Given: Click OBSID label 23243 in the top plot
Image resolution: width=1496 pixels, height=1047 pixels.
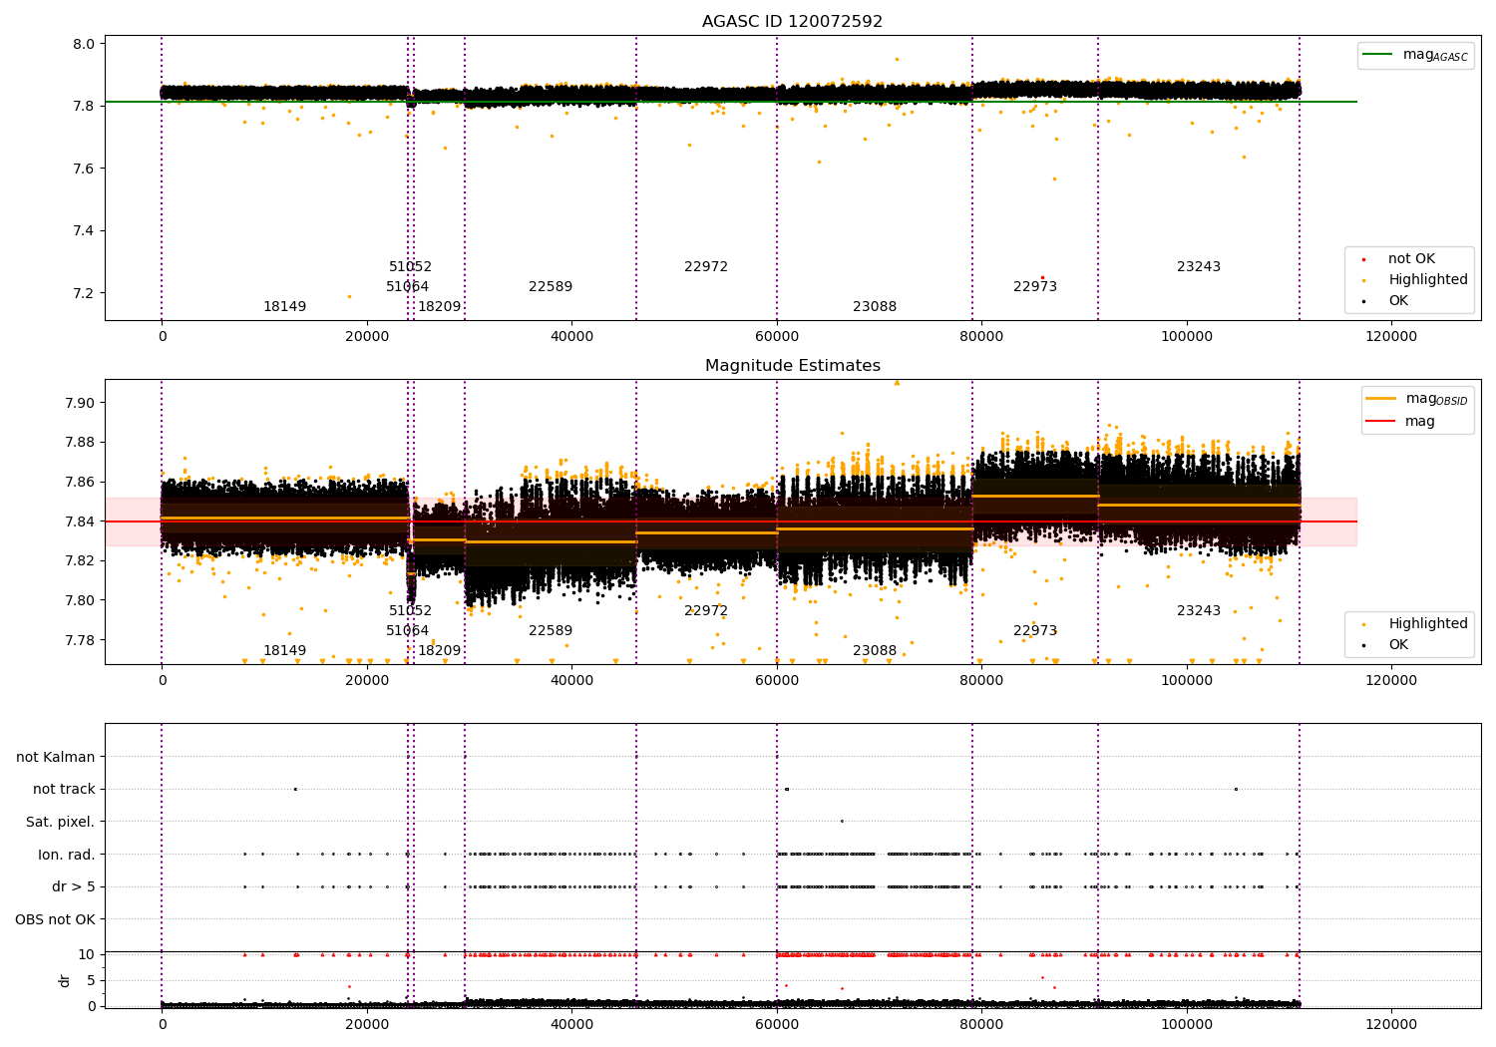Looking at the screenshot, I should tap(1199, 267).
